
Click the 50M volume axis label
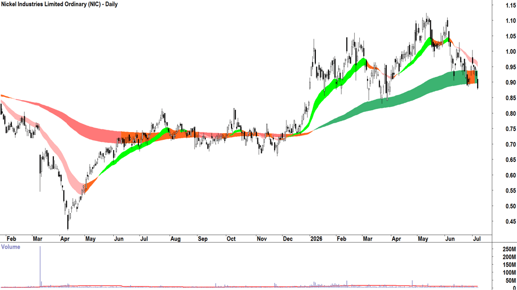click(511, 281)
